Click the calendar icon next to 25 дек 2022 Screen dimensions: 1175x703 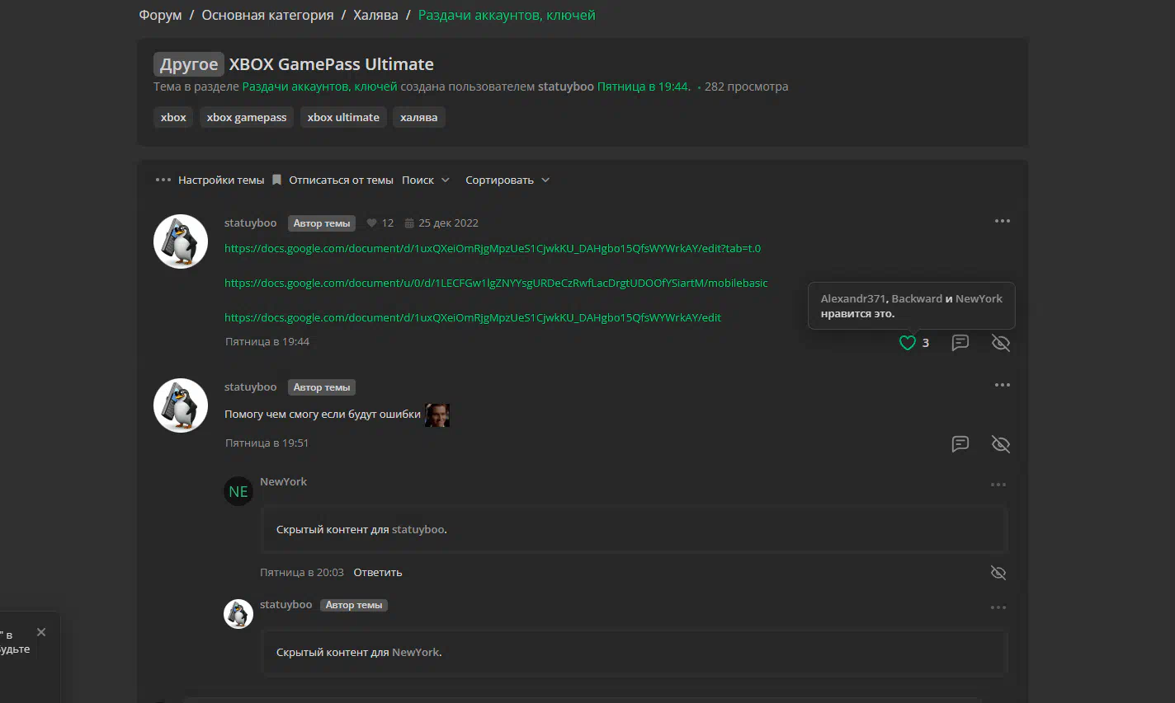[409, 223]
